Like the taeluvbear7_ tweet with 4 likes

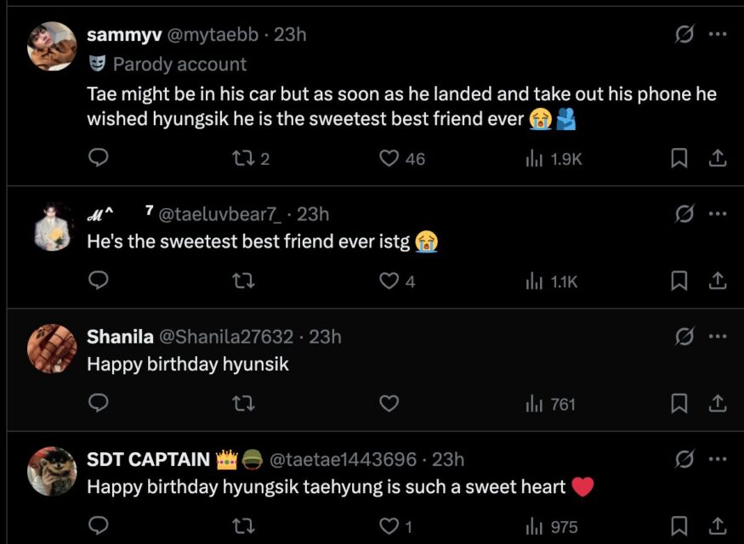click(x=389, y=280)
